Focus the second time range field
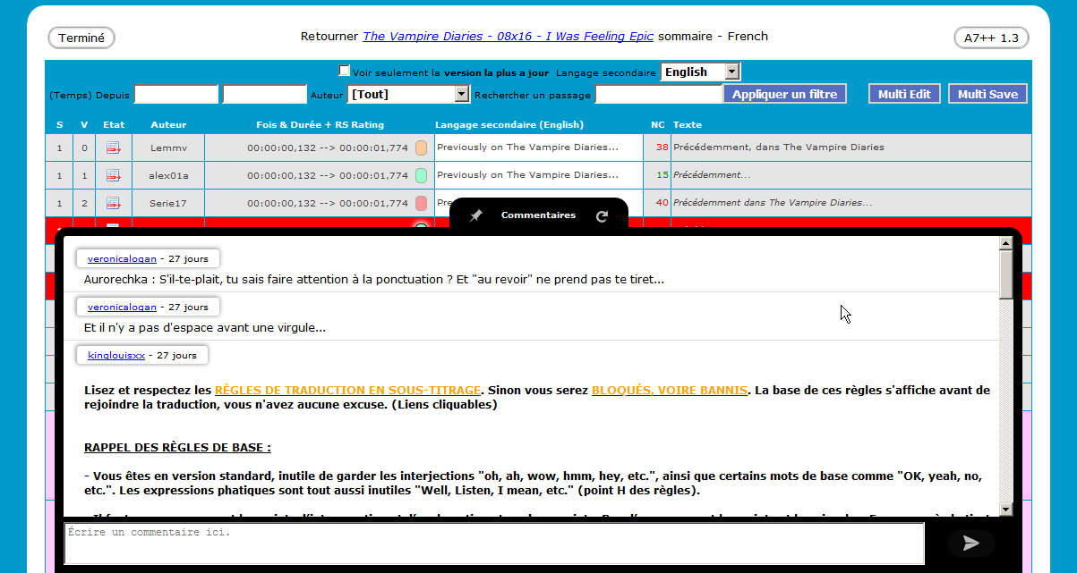This screenshot has width=1077, height=573. (x=265, y=94)
